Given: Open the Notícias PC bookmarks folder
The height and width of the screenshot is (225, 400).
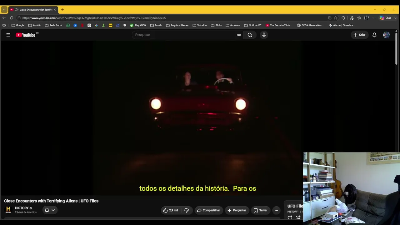Looking at the screenshot, I should [x=252, y=25].
